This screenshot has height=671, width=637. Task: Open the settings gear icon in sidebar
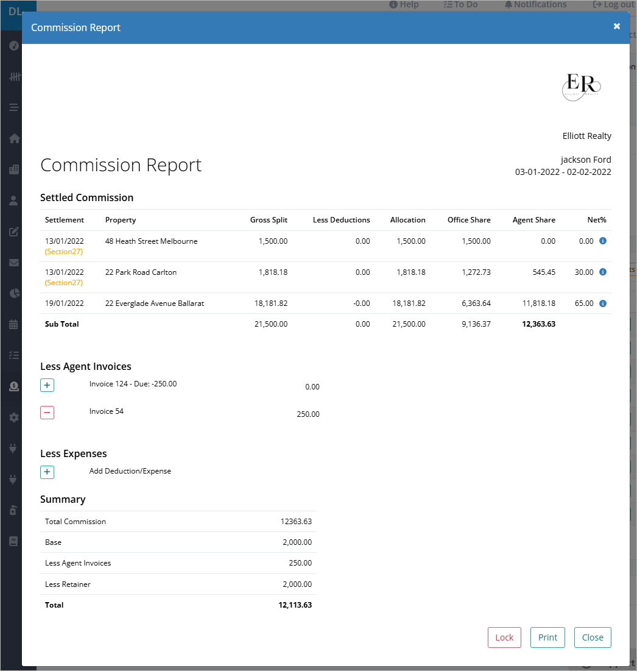14,417
